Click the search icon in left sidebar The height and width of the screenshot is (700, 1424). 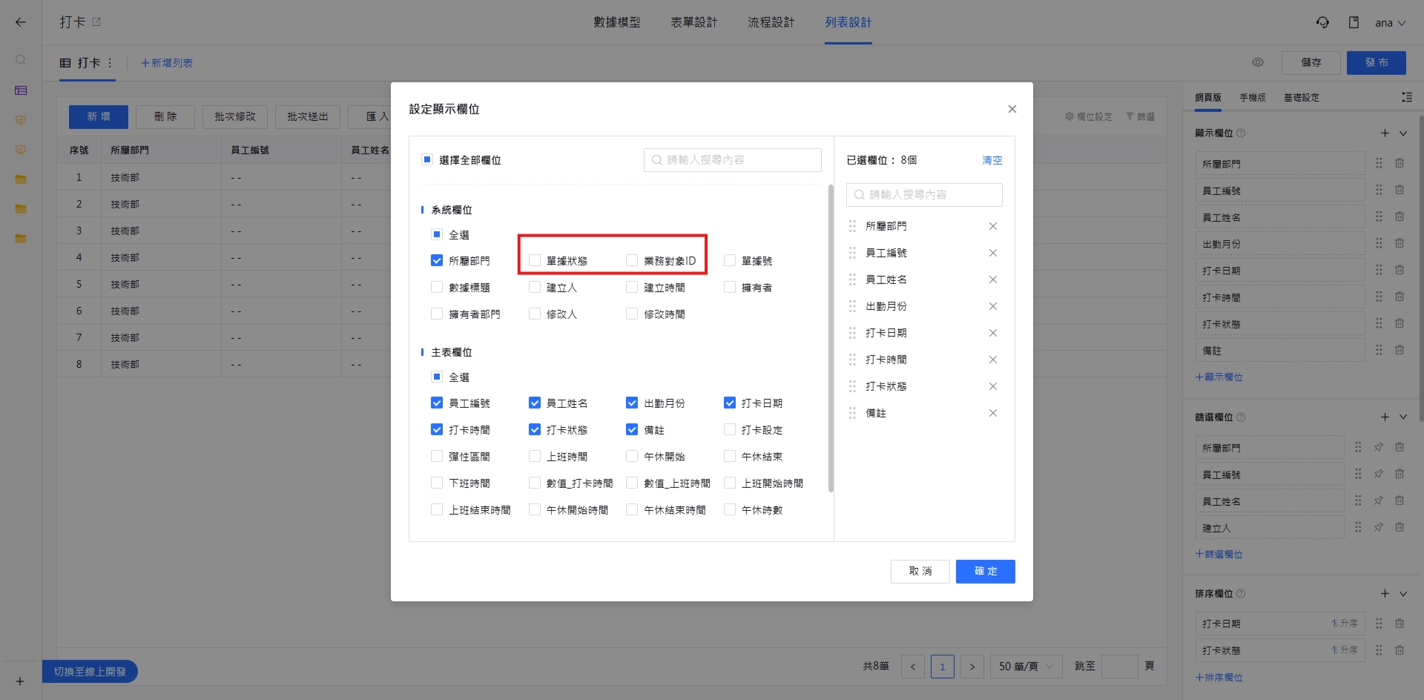click(21, 60)
